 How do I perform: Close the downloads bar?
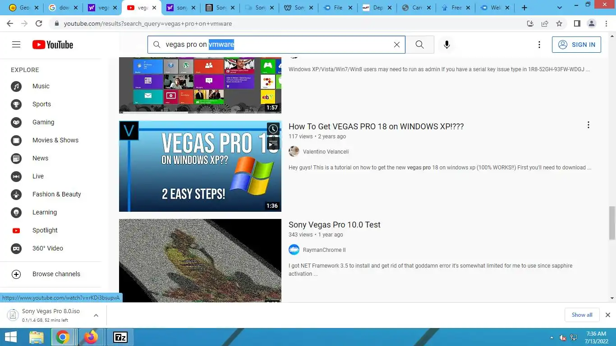[607, 315]
